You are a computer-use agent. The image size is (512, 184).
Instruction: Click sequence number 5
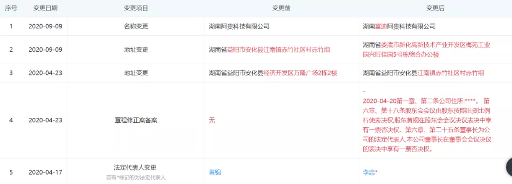click(11, 172)
